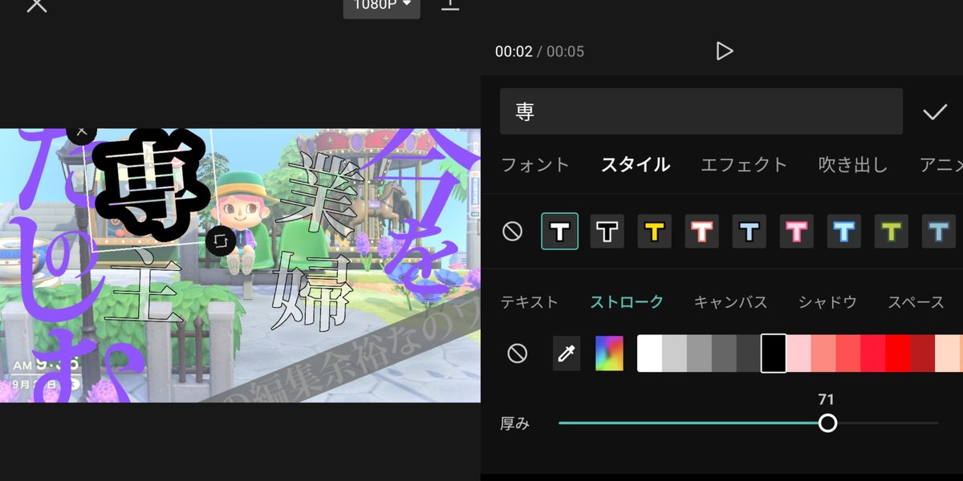This screenshot has height=481, width=963.
Task: Select the outlined hollow T style preset
Action: (607, 232)
